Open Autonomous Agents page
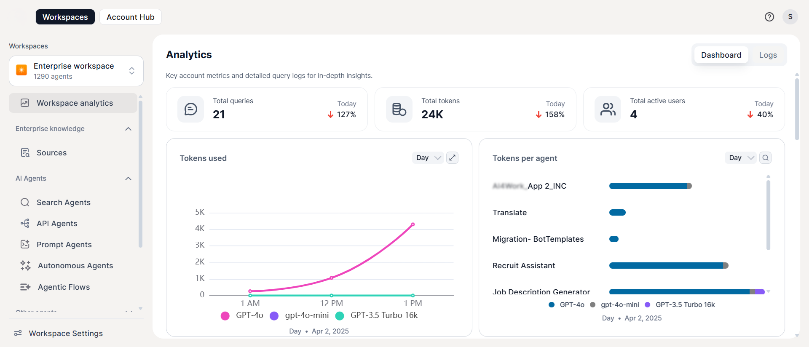 tap(75, 265)
